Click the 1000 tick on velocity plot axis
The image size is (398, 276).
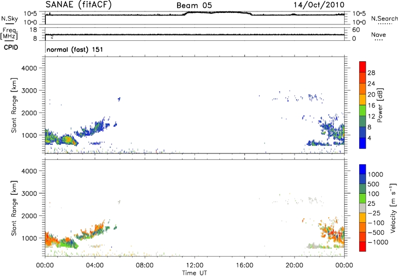point(29,238)
